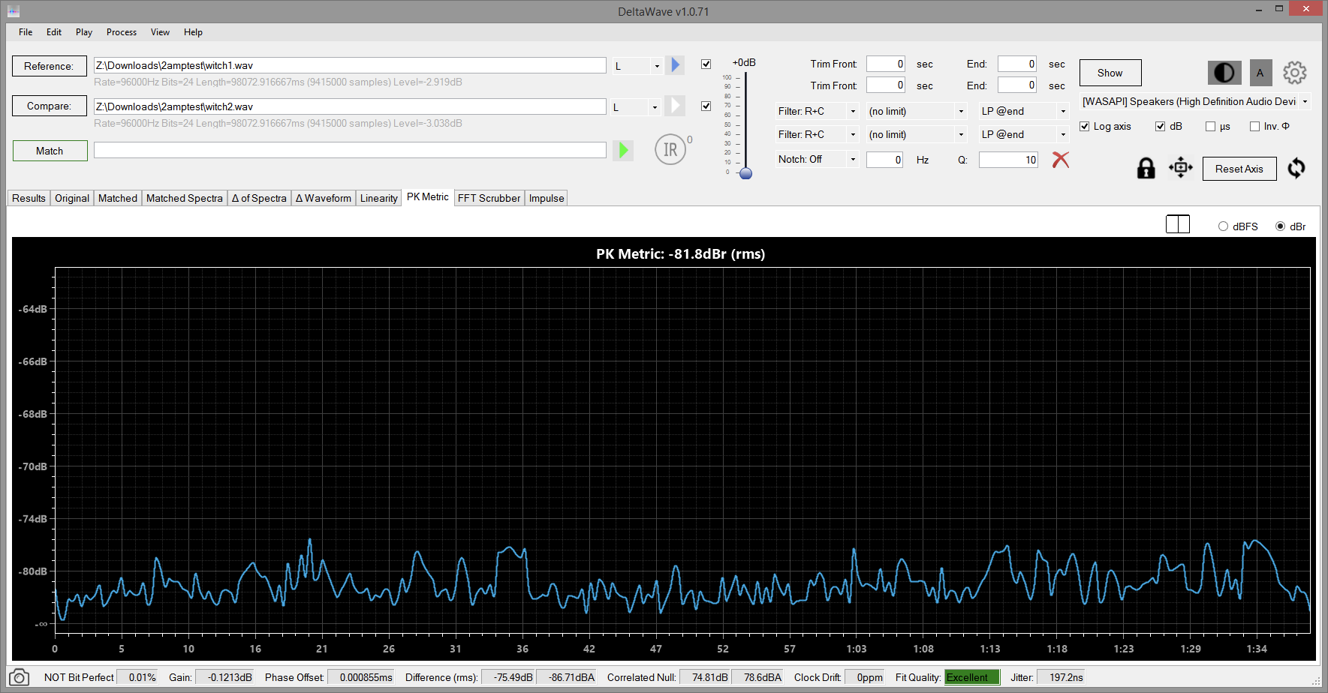
Task: Click the Fit Quality Excellent indicator
Action: coord(972,677)
